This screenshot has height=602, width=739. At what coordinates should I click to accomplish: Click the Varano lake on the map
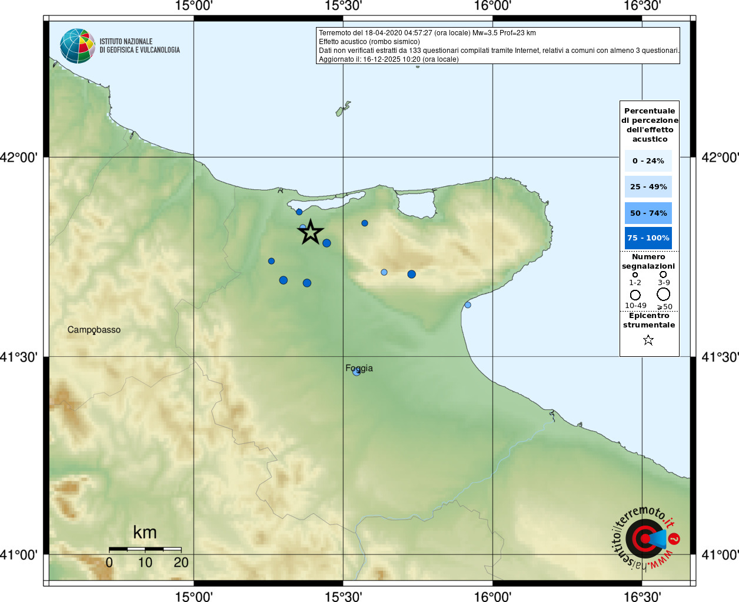click(417, 203)
